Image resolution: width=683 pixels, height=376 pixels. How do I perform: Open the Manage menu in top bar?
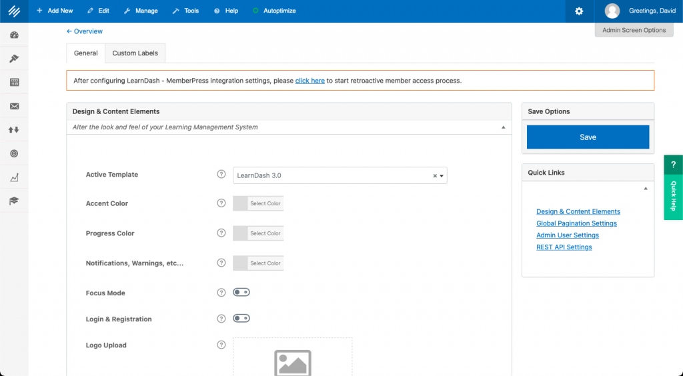(141, 11)
